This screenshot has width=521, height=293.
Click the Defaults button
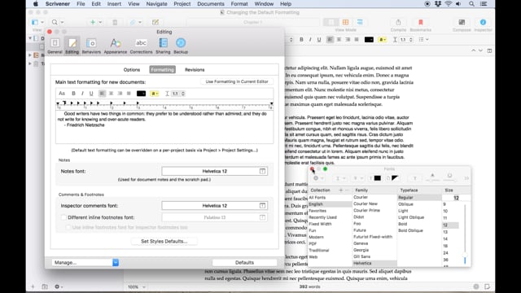click(x=244, y=262)
